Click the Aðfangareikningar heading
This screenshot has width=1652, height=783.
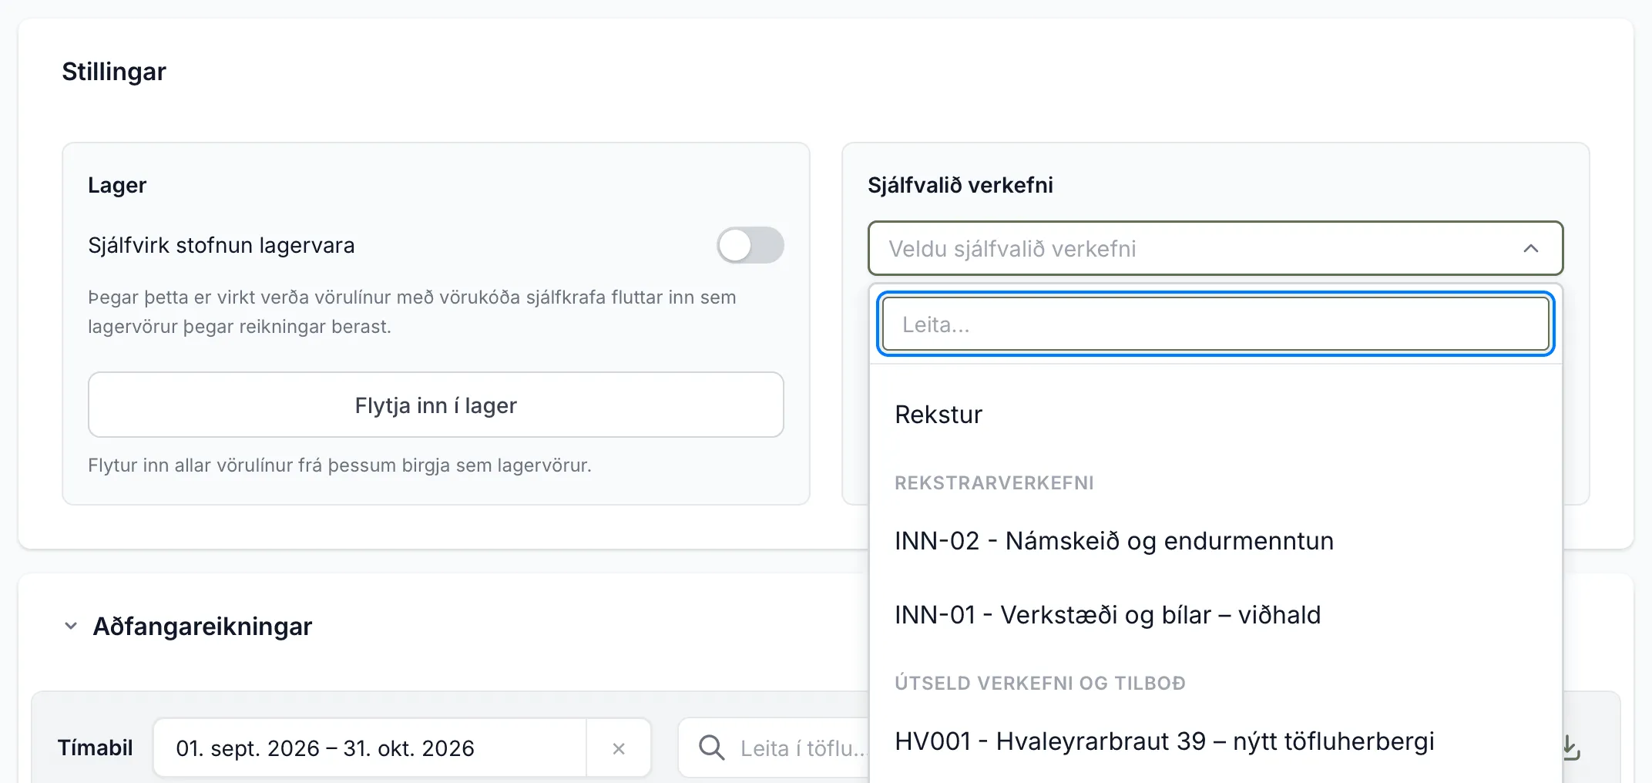203,626
